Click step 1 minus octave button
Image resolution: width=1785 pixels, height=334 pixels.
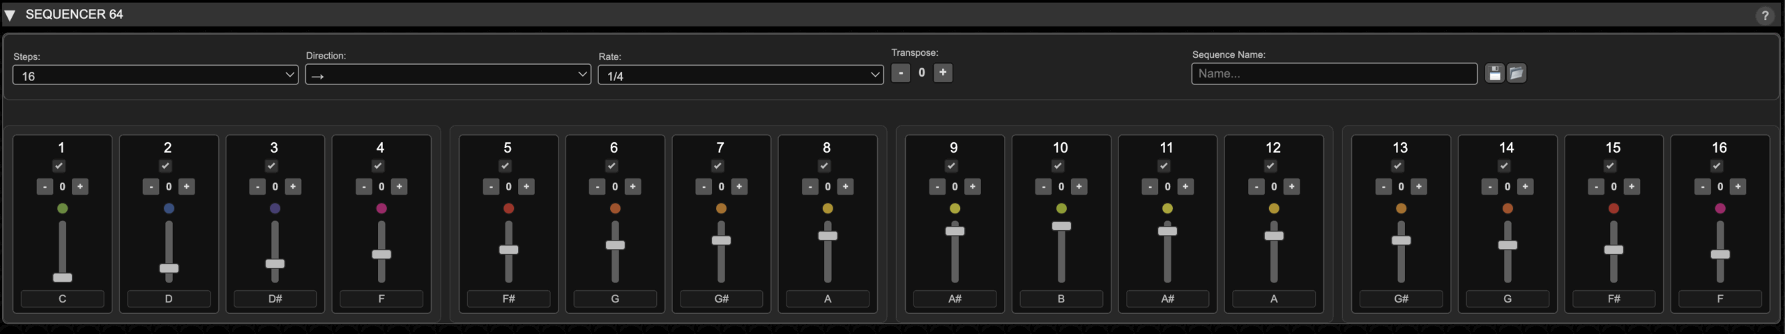pos(45,187)
